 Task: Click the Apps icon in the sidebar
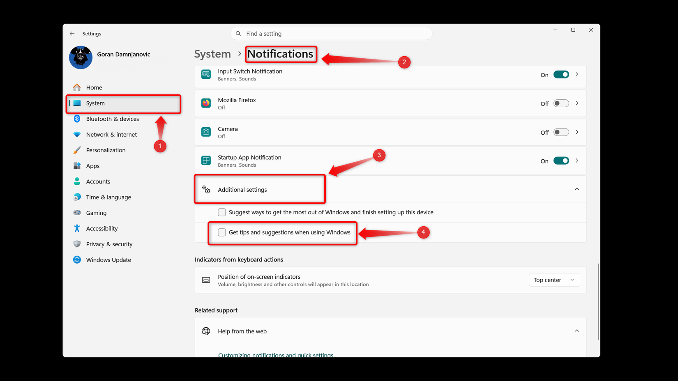(77, 166)
